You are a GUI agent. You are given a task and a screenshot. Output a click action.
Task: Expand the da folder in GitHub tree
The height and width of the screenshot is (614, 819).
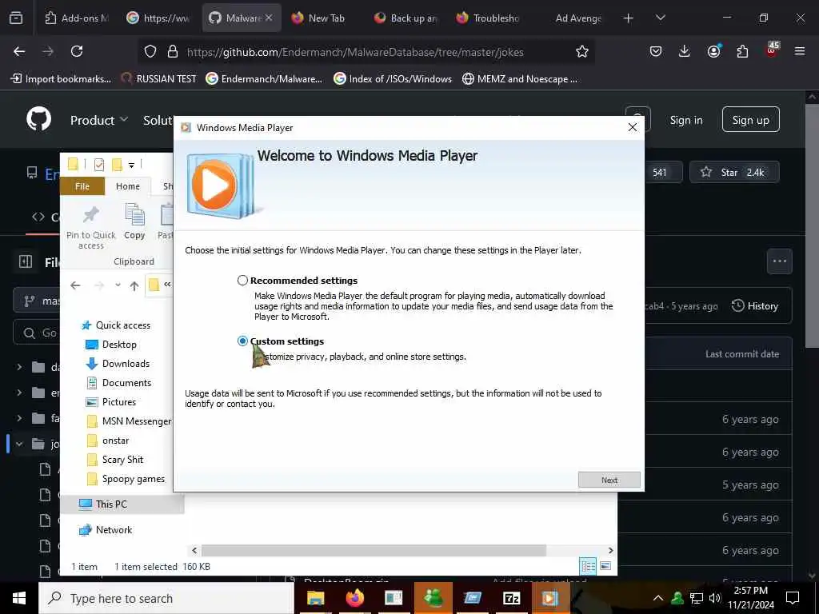(x=19, y=367)
